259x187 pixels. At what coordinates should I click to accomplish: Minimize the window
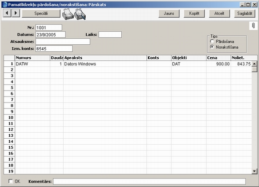coord(242,5)
